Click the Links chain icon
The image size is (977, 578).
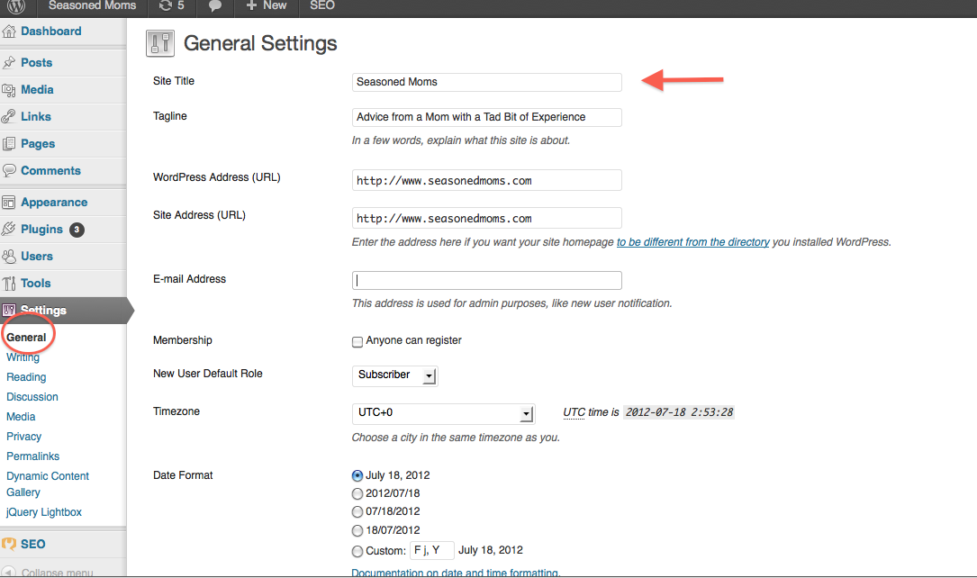(x=9, y=116)
